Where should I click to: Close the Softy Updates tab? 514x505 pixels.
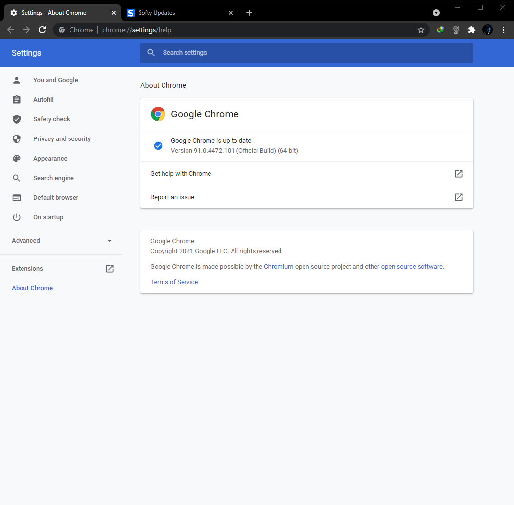click(x=231, y=13)
